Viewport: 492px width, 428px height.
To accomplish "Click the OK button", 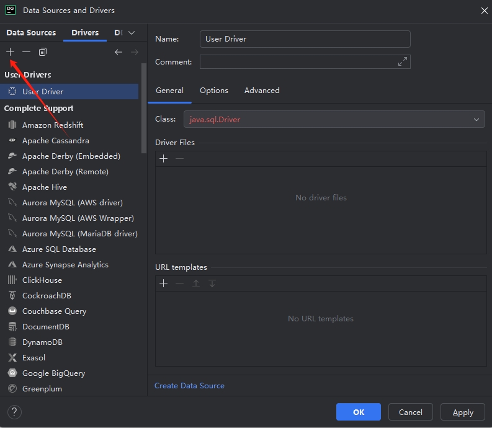I will pos(359,412).
